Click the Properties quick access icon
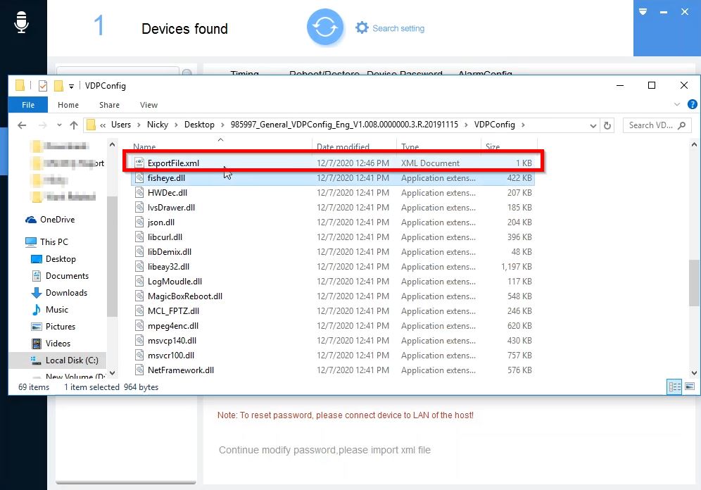The width and height of the screenshot is (701, 490). [43, 86]
